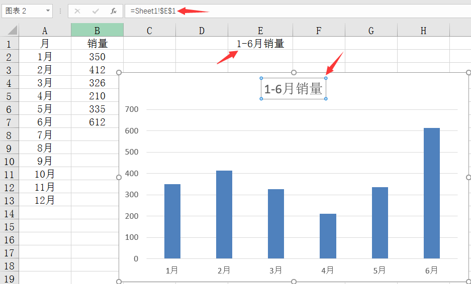
Task: Click the 700 value axis label
Action: pos(132,109)
